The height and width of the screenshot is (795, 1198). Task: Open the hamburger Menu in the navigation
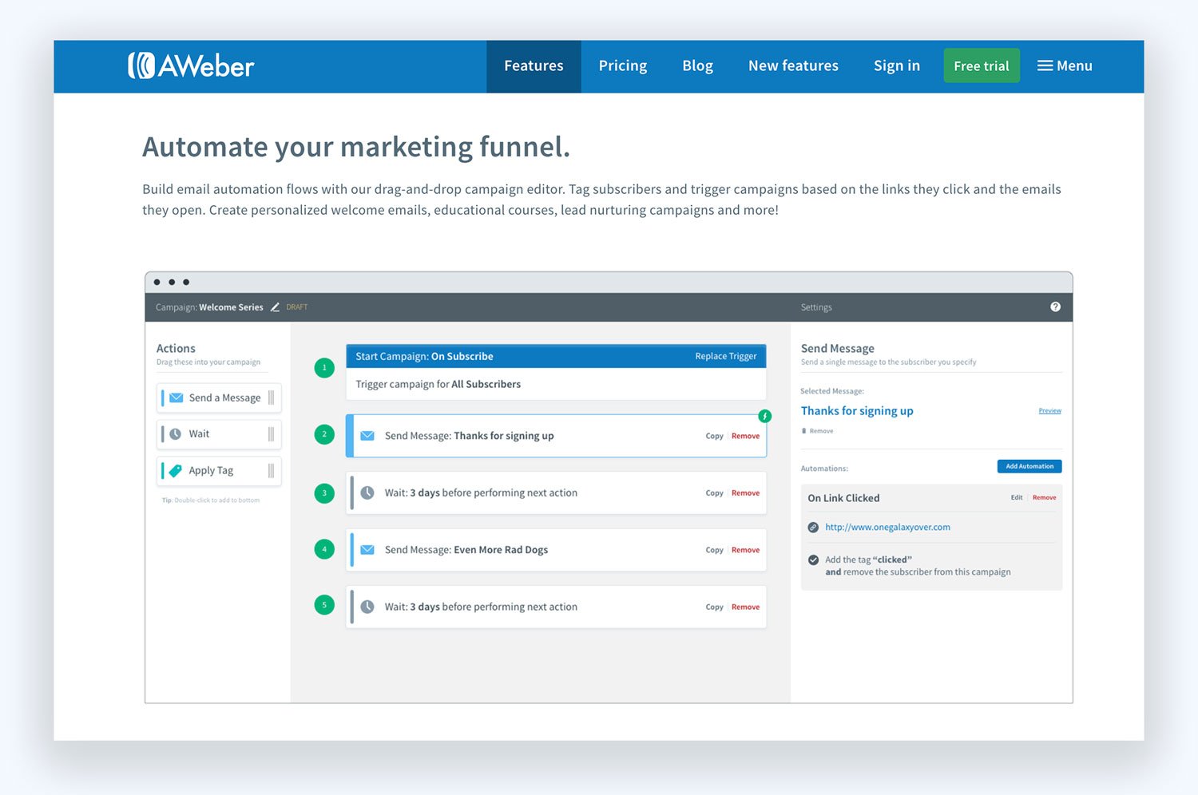point(1064,65)
